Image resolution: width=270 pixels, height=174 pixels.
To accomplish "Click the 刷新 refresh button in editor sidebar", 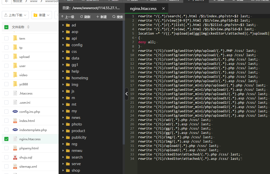I will [85, 17].
